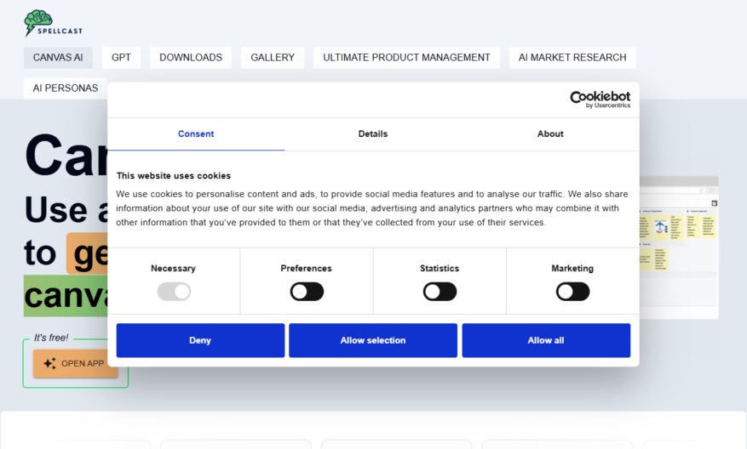The image size is (747, 449).
Task: Click the 'This website uses cookies' heading
Action: (174, 176)
